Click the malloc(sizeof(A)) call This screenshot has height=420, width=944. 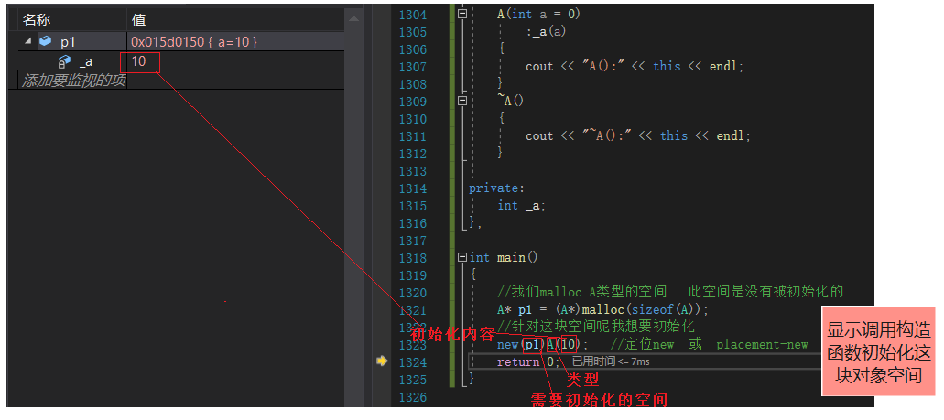coord(645,310)
